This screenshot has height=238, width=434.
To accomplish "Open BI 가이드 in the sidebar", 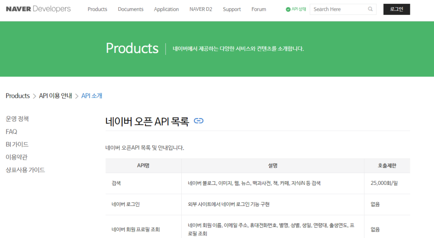I will [x=17, y=145].
